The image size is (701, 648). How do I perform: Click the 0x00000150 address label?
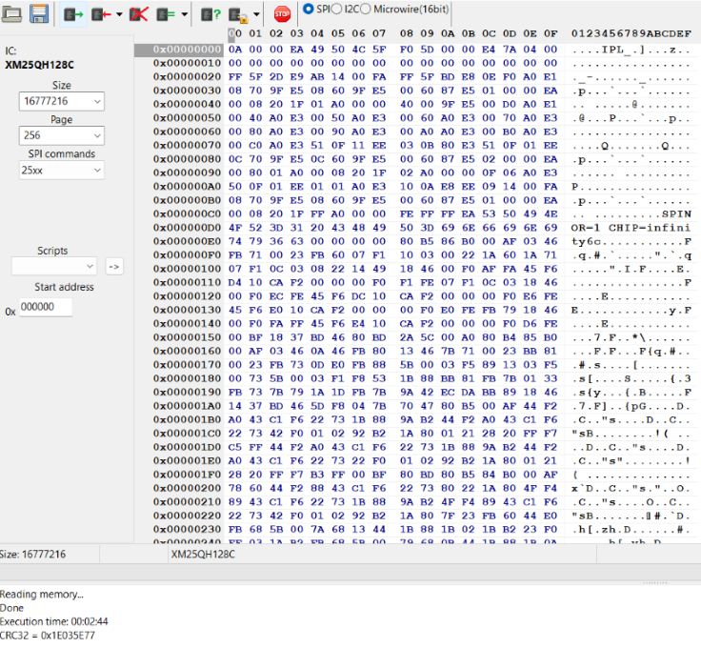[x=187, y=337]
